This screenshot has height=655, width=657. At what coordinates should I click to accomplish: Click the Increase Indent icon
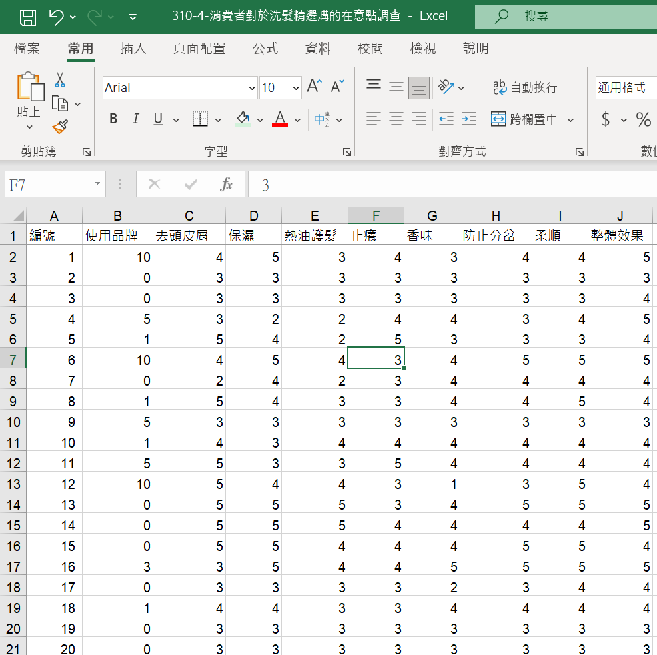(x=469, y=119)
